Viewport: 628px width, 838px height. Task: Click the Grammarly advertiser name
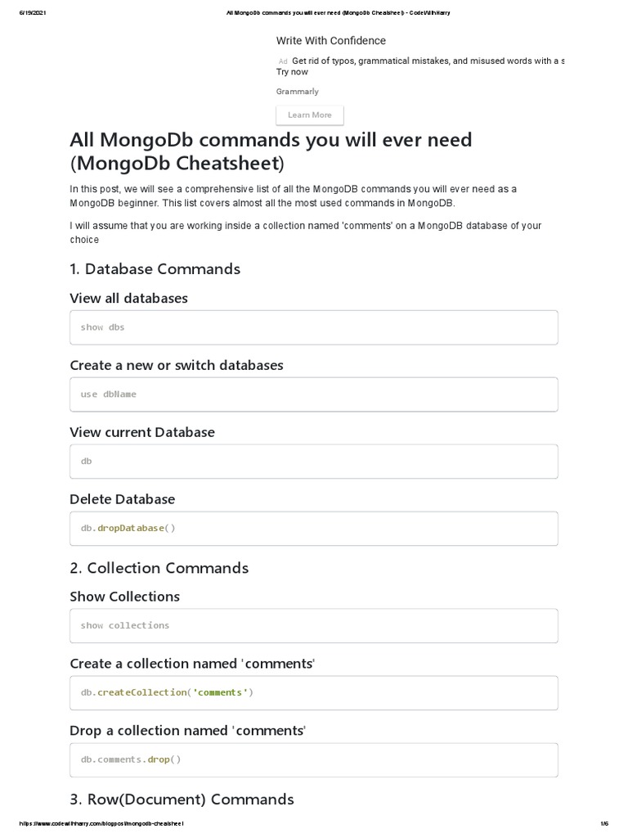tap(298, 92)
